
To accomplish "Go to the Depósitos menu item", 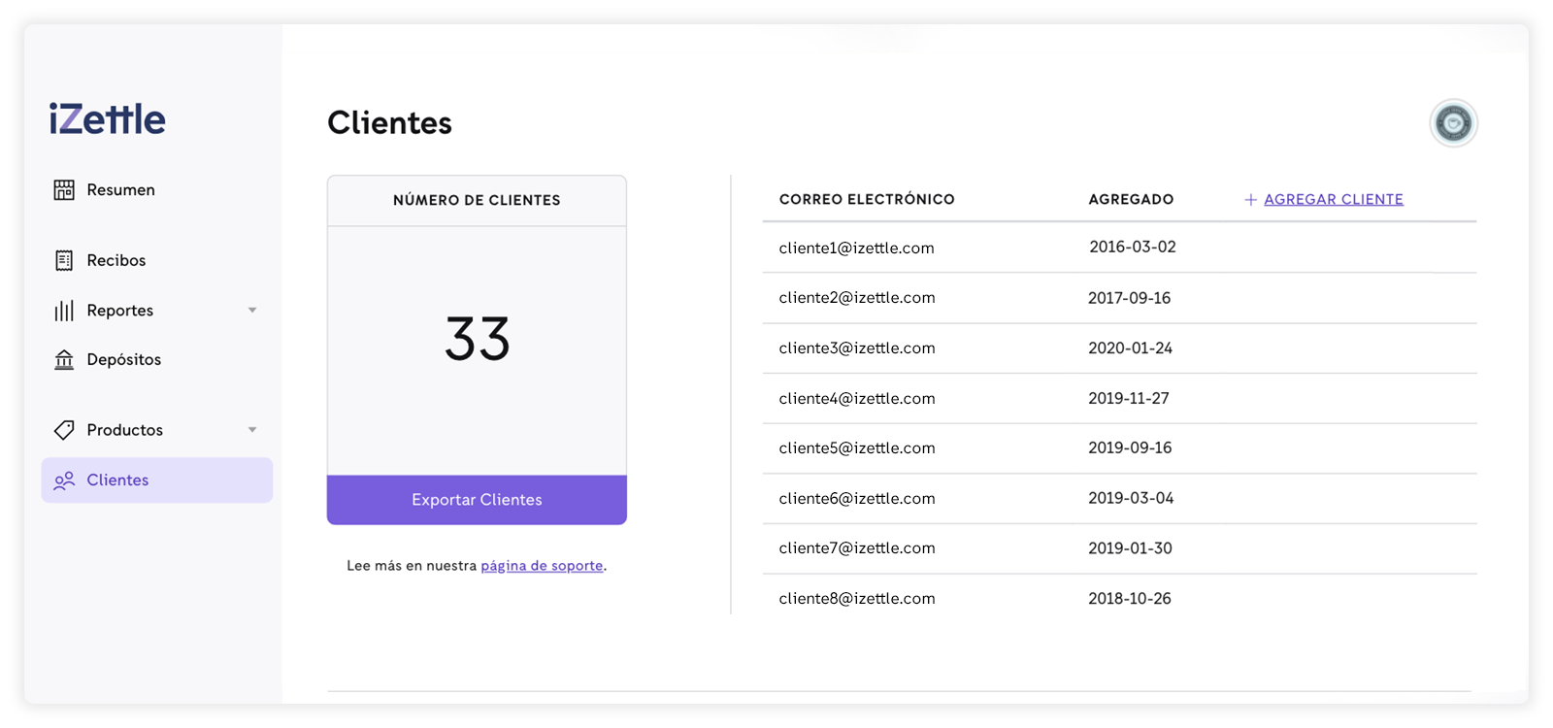I will point(123,360).
